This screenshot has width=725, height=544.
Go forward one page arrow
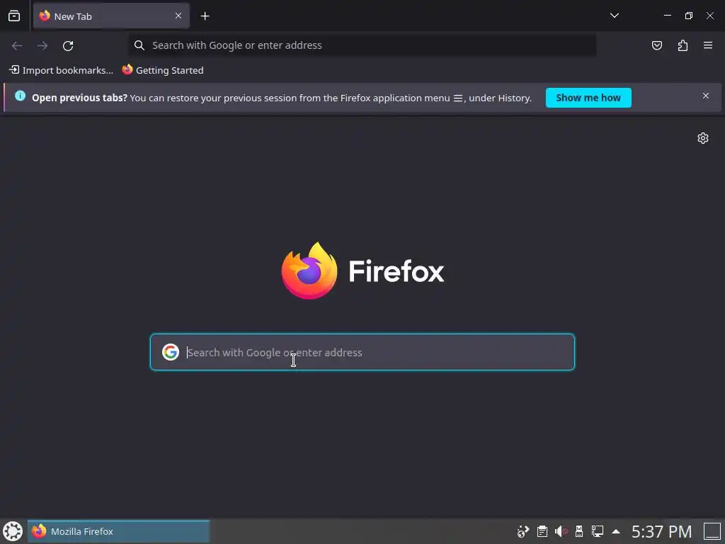click(x=42, y=45)
